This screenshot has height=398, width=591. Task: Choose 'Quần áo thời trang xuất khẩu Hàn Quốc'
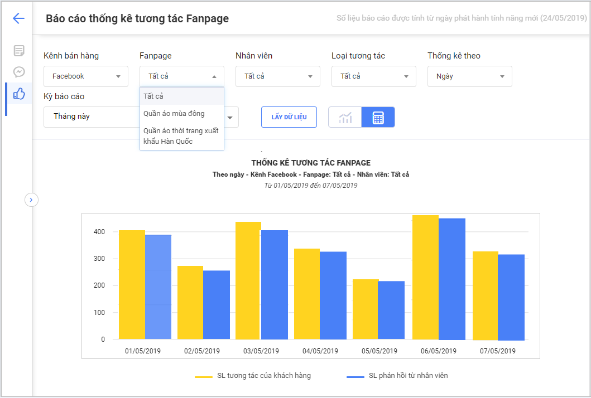point(182,136)
